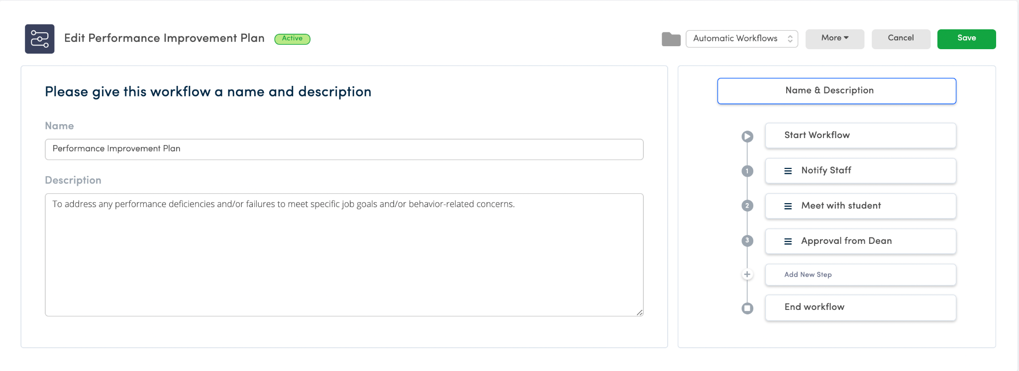1019x371 pixels.
Task: Click the step 2 number marker
Action: [747, 206]
